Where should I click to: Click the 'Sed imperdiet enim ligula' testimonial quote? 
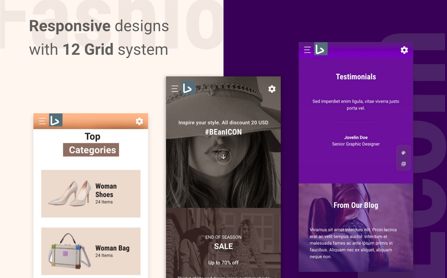click(x=356, y=105)
